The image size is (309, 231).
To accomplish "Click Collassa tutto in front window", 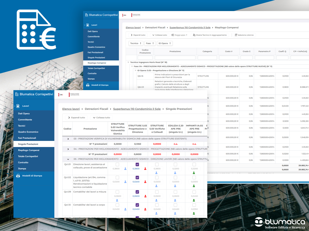I will click(101, 118).
